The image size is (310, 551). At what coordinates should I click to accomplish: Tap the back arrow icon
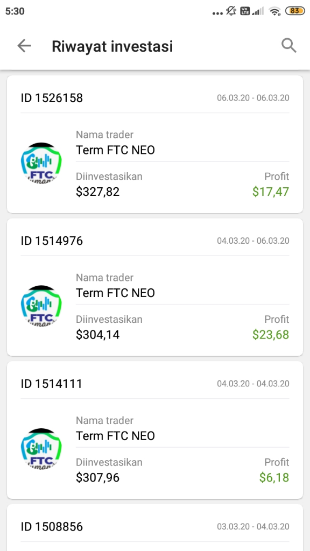pos(24,46)
